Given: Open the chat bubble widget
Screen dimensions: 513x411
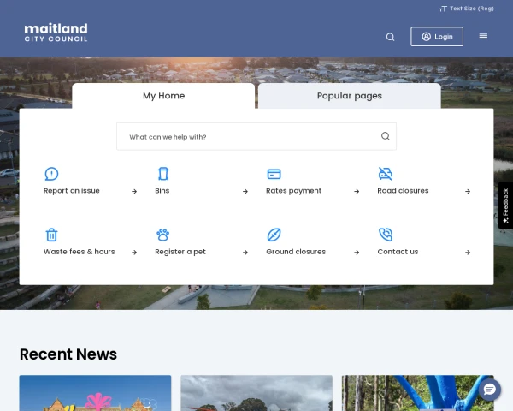Looking at the screenshot, I should point(490,390).
